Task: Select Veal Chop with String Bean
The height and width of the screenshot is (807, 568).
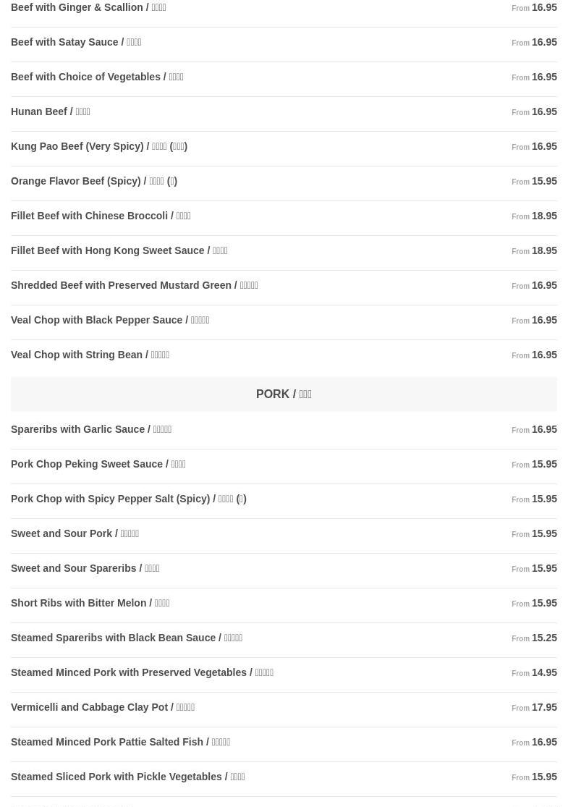Action: (x=284, y=357)
